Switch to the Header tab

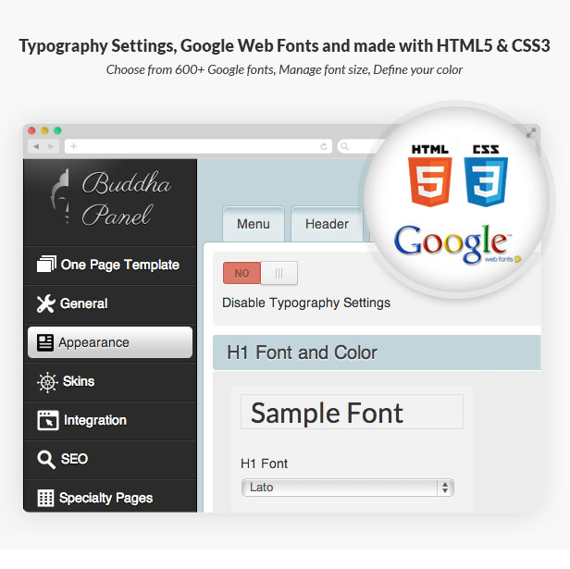click(327, 224)
